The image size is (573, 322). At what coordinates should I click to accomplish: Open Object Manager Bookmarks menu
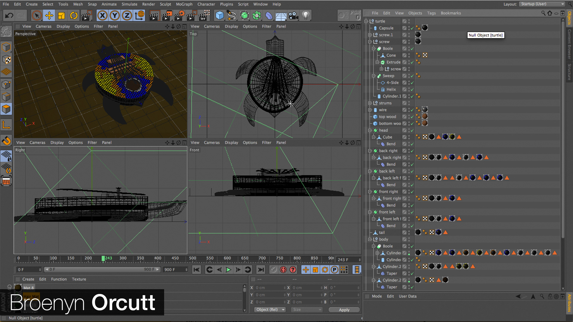point(451,13)
